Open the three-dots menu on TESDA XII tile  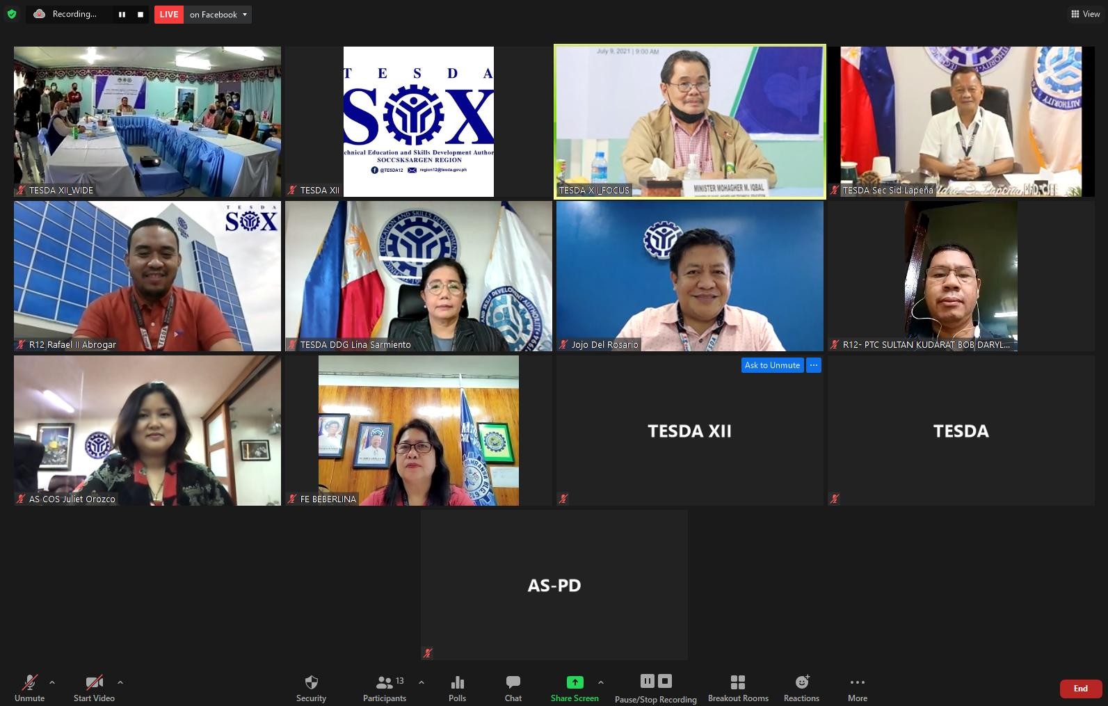[814, 365]
